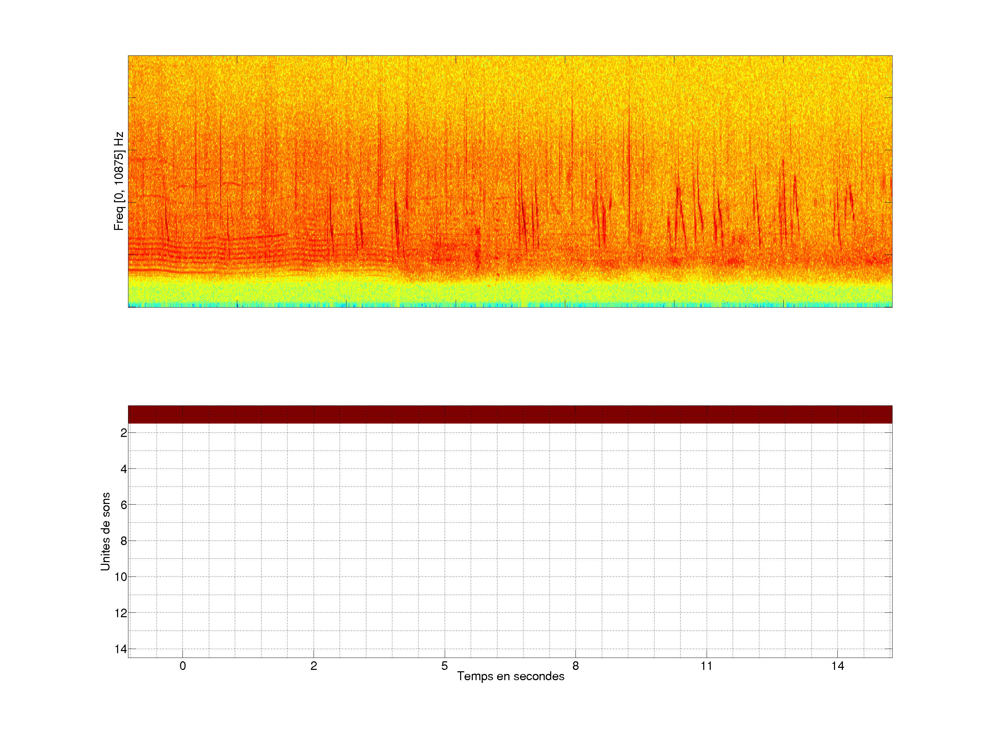Click the y-axis tick label 8 in the lower plot
986x739 pixels.
pyautogui.click(x=124, y=541)
